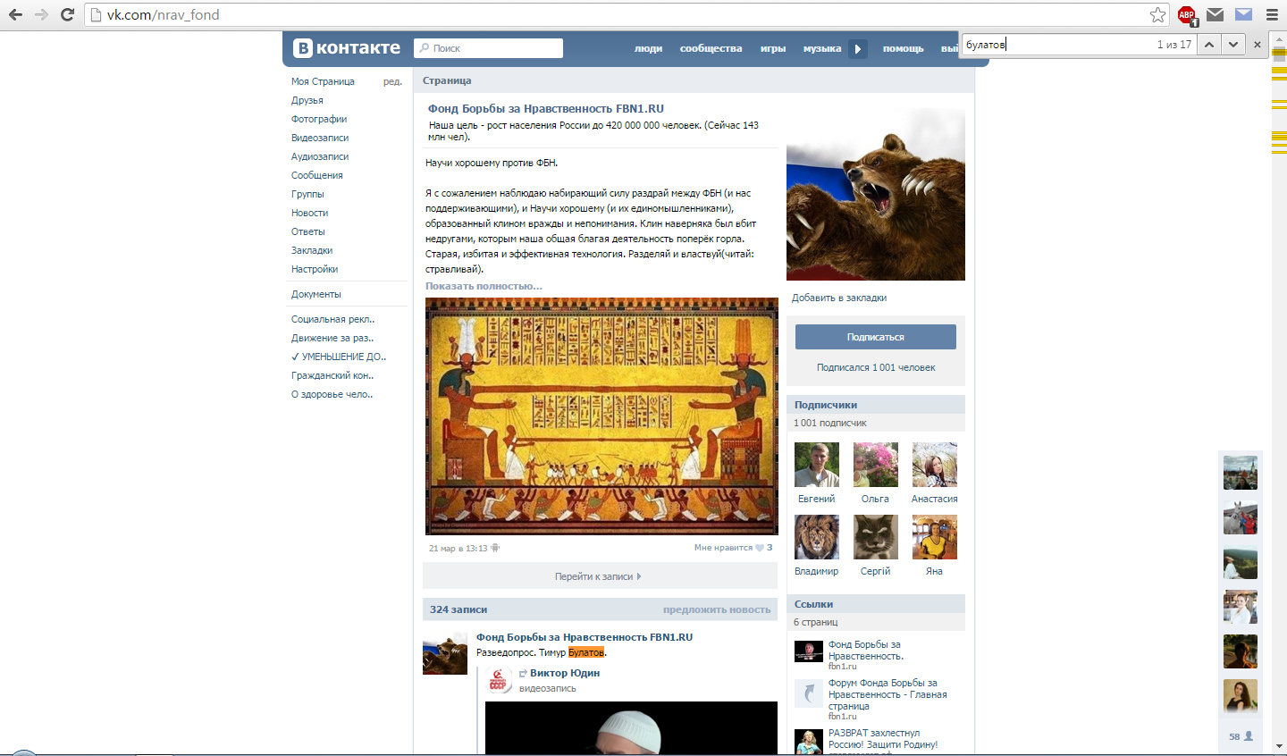
Task: Reload the current page
Action: pyautogui.click(x=67, y=14)
